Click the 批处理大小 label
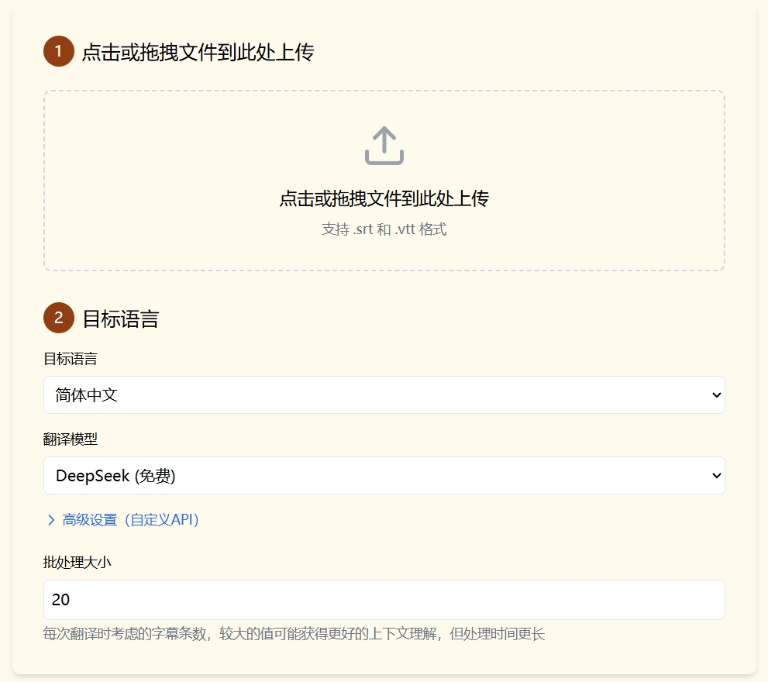Screen dimensions: 768x682 coord(77,563)
